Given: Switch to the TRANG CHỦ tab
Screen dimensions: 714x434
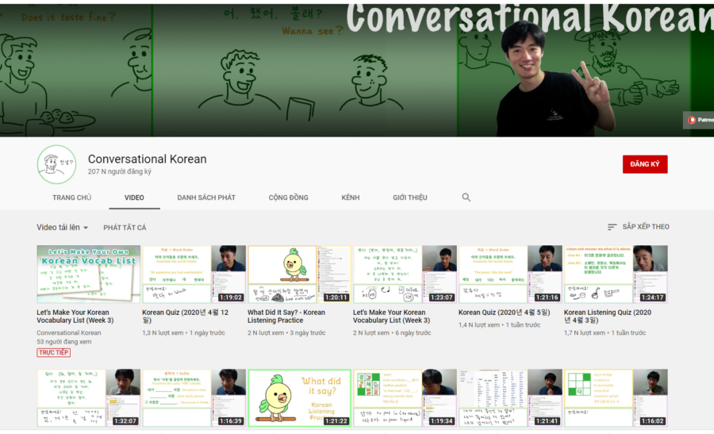Looking at the screenshot, I should coord(71,198).
